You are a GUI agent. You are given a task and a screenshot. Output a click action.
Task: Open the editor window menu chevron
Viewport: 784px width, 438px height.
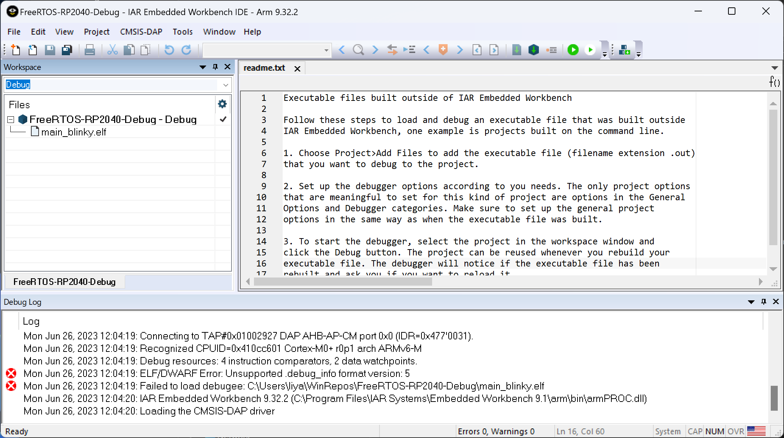[775, 68]
